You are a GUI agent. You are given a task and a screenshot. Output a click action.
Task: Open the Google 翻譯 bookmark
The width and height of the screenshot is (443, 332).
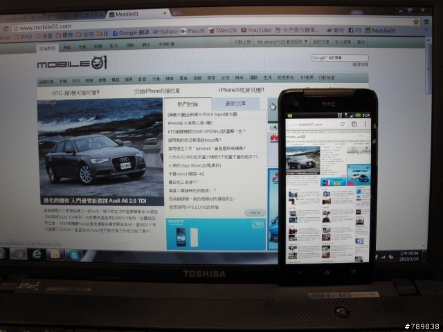pos(131,33)
